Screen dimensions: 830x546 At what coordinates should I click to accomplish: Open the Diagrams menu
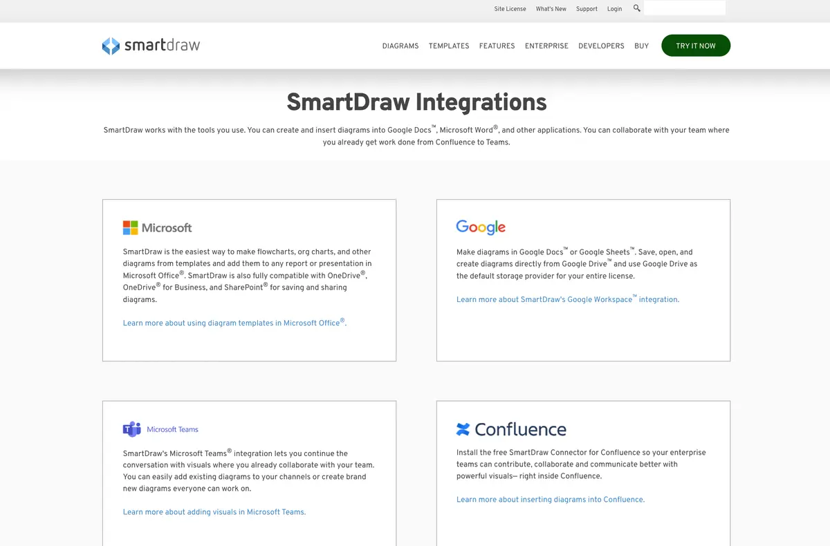pyautogui.click(x=400, y=46)
